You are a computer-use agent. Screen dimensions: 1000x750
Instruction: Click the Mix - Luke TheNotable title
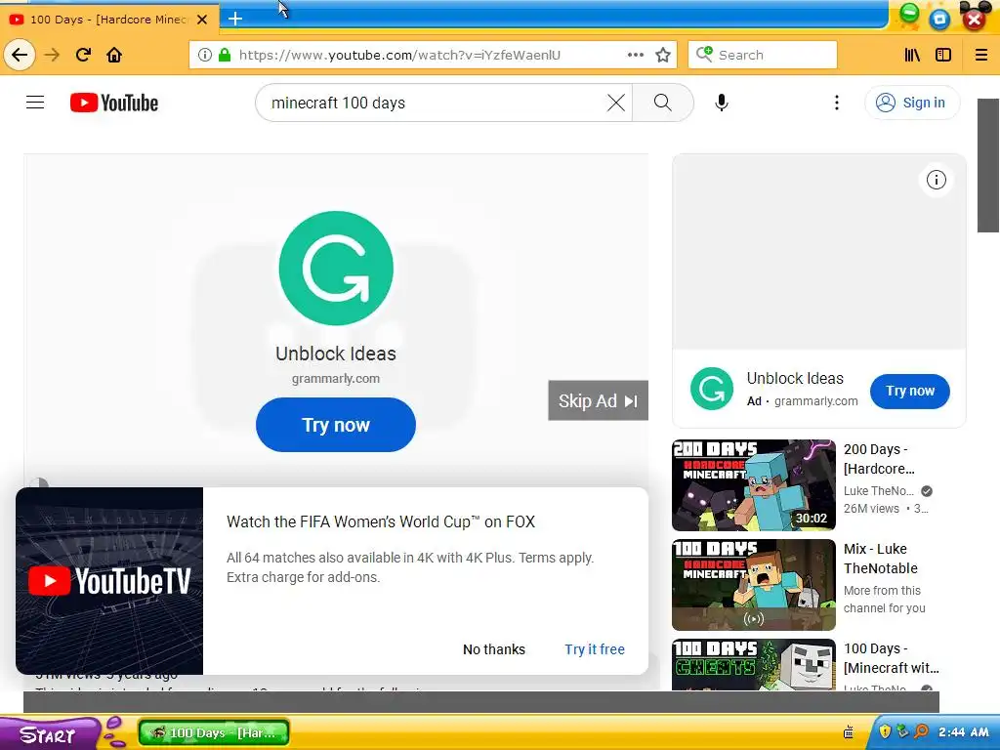tap(880, 559)
